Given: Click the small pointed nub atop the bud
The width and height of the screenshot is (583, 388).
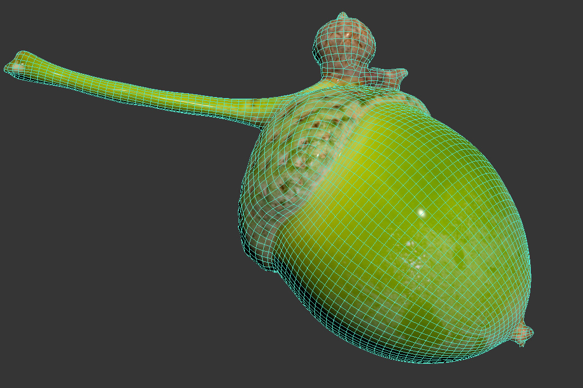Looking at the screenshot, I should (x=342, y=17).
